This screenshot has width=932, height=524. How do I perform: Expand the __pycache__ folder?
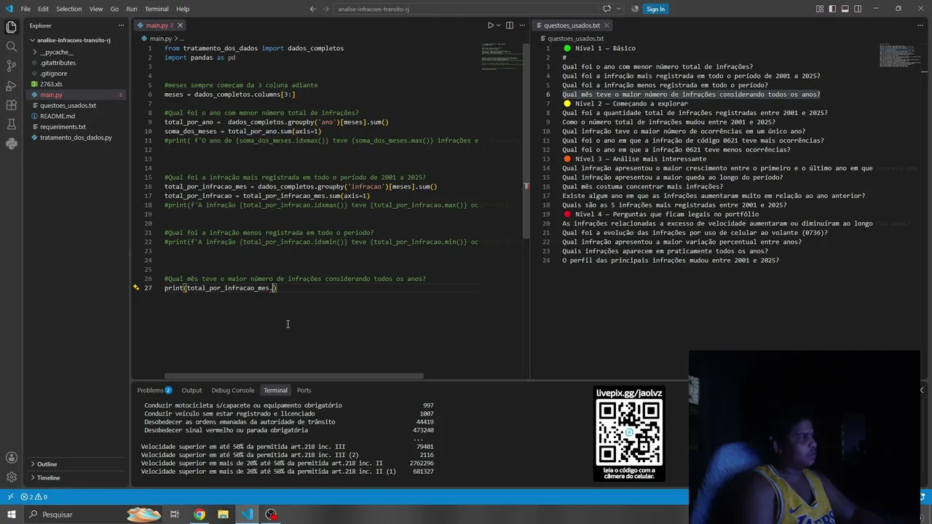[x=57, y=52]
